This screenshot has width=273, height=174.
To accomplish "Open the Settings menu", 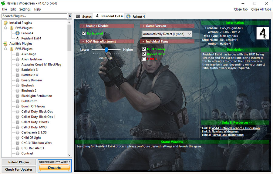I will [x=25, y=9].
